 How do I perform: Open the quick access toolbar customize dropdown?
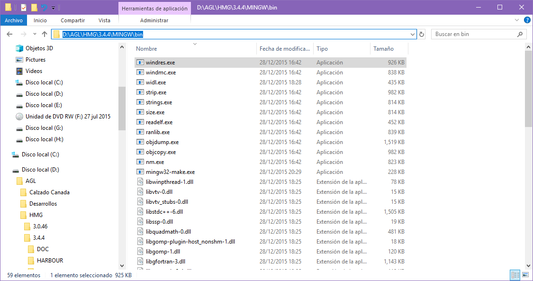54,8
